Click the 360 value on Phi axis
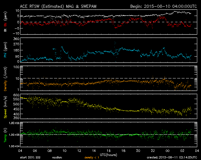Viewport: 201px width, 160px height. point(16,39)
